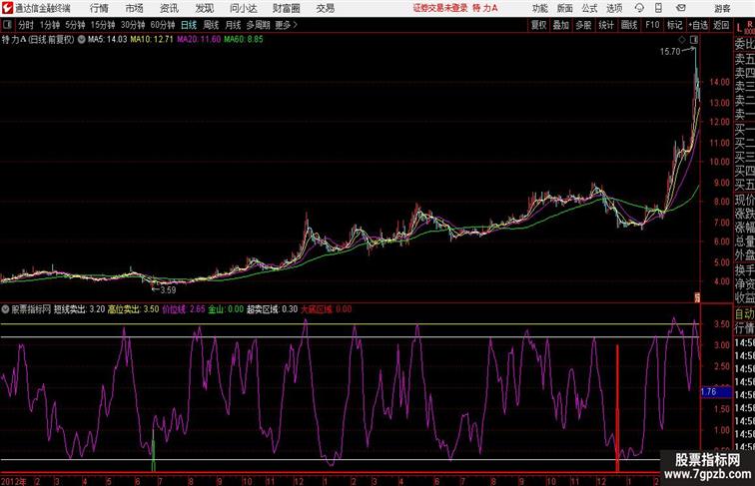Open the 问小达 menu
This screenshot has height=486, width=755.
[x=243, y=8]
